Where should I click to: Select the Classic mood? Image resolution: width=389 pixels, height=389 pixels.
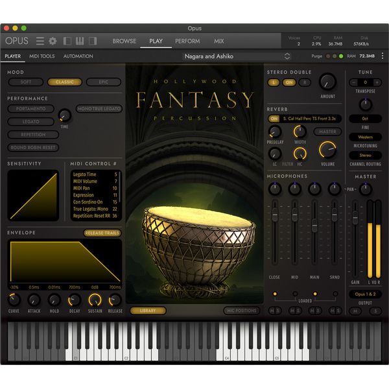(x=65, y=82)
